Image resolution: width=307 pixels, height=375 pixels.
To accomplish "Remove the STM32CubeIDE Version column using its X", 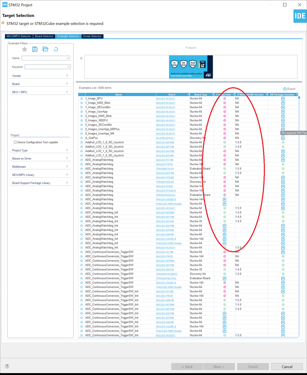I will point(266,95).
